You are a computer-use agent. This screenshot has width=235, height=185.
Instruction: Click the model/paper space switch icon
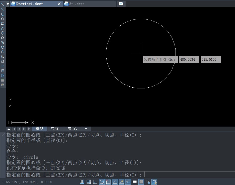pos(154,182)
